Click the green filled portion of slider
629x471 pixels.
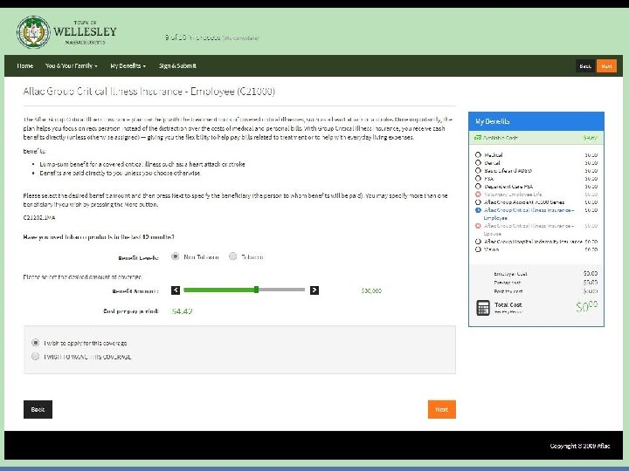tap(219, 290)
